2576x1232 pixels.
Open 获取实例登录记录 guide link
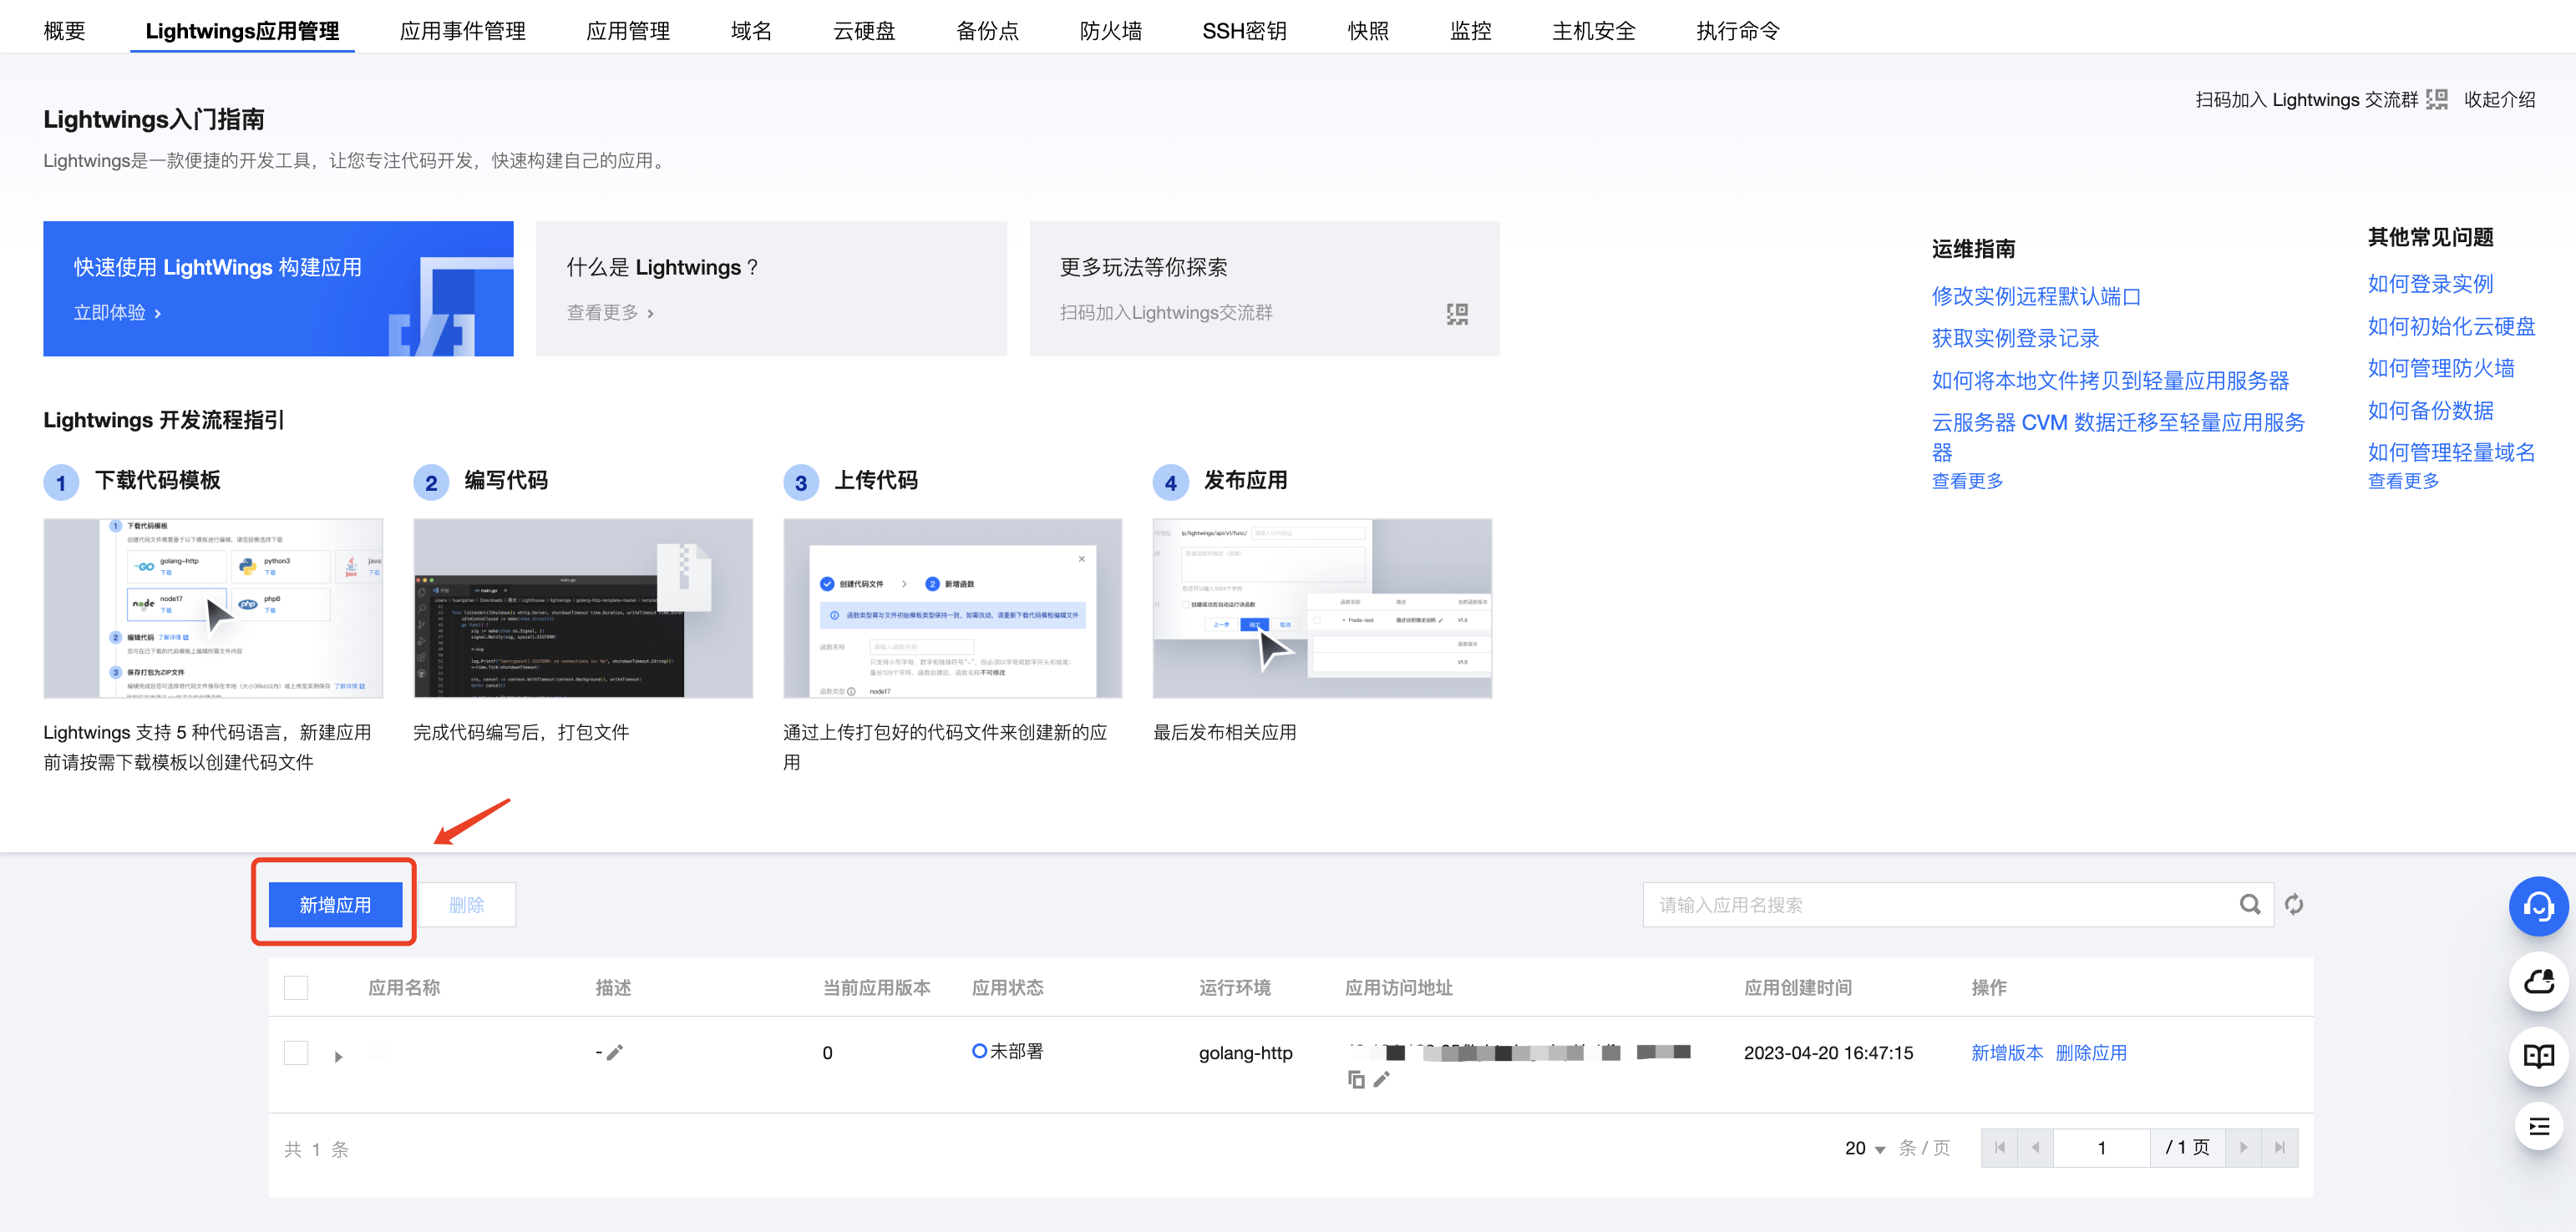2015,338
